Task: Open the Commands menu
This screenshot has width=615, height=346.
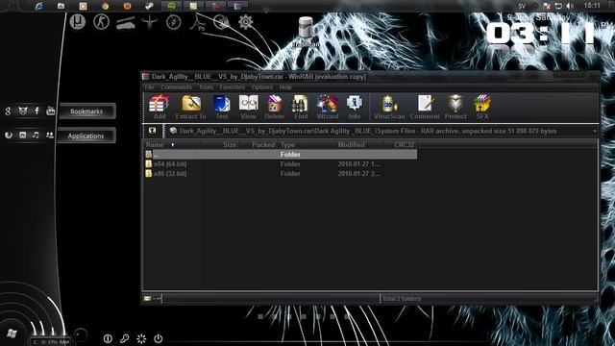Action: [177, 87]
